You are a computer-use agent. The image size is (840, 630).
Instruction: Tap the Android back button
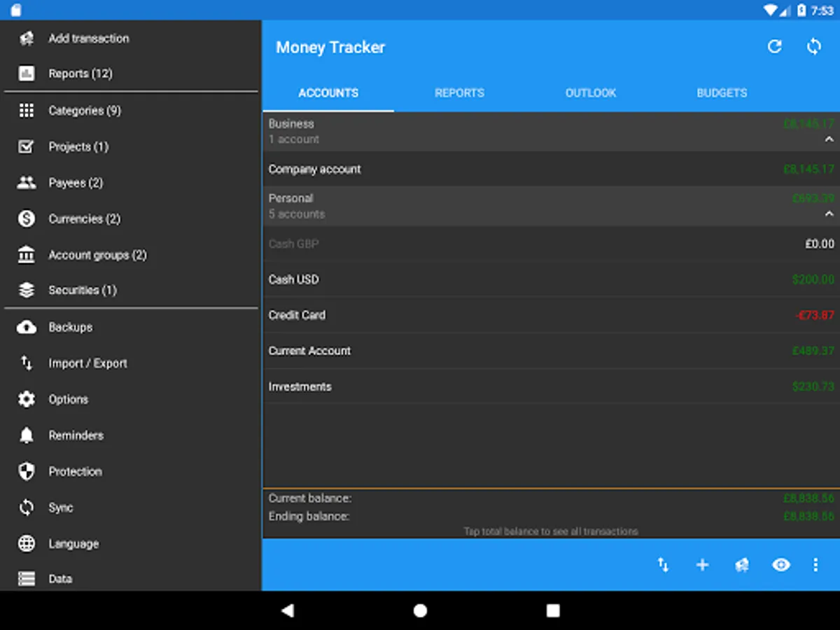point(287,610)
